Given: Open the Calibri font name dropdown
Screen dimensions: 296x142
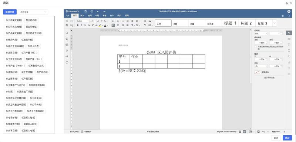Looking at the screenshot, I should click(83, 21).
